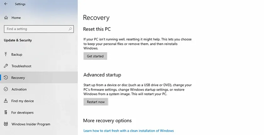264x135 pixels.
Task: Click the back arrow icon
Action: point(6,4)
